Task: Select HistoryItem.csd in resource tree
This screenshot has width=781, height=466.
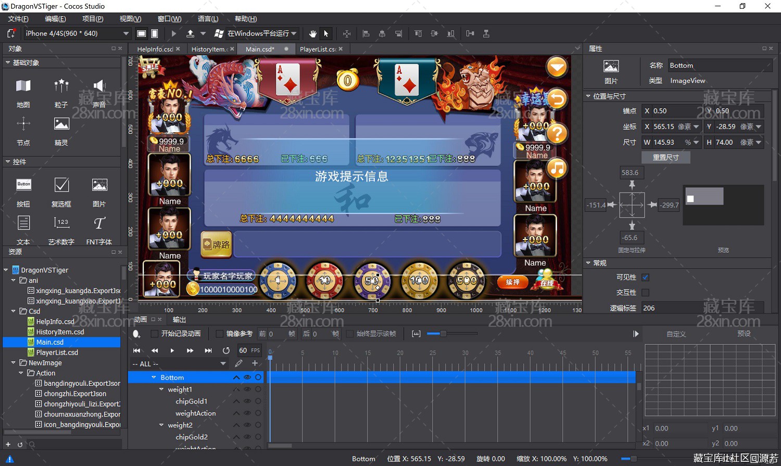Action: coord(60,332)
